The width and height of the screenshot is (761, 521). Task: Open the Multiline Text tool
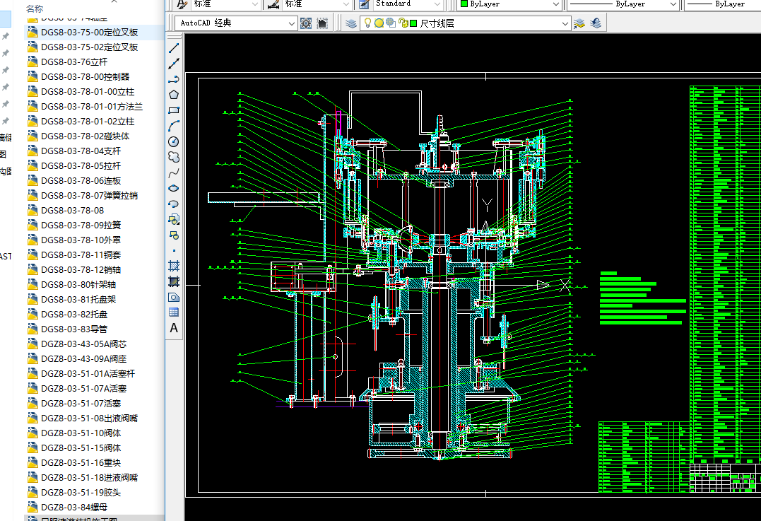click(174, 328)
